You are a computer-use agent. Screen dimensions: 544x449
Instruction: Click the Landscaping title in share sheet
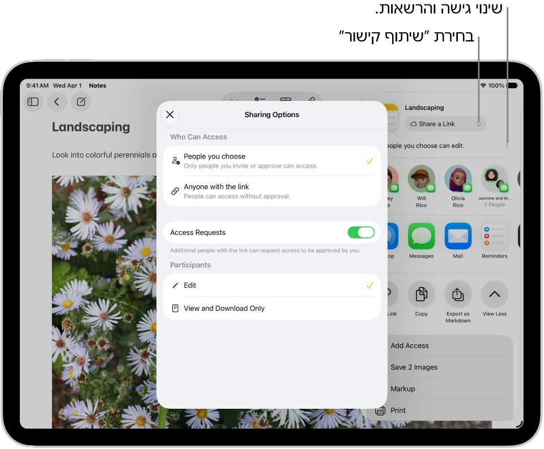click(x=424, y=108)
